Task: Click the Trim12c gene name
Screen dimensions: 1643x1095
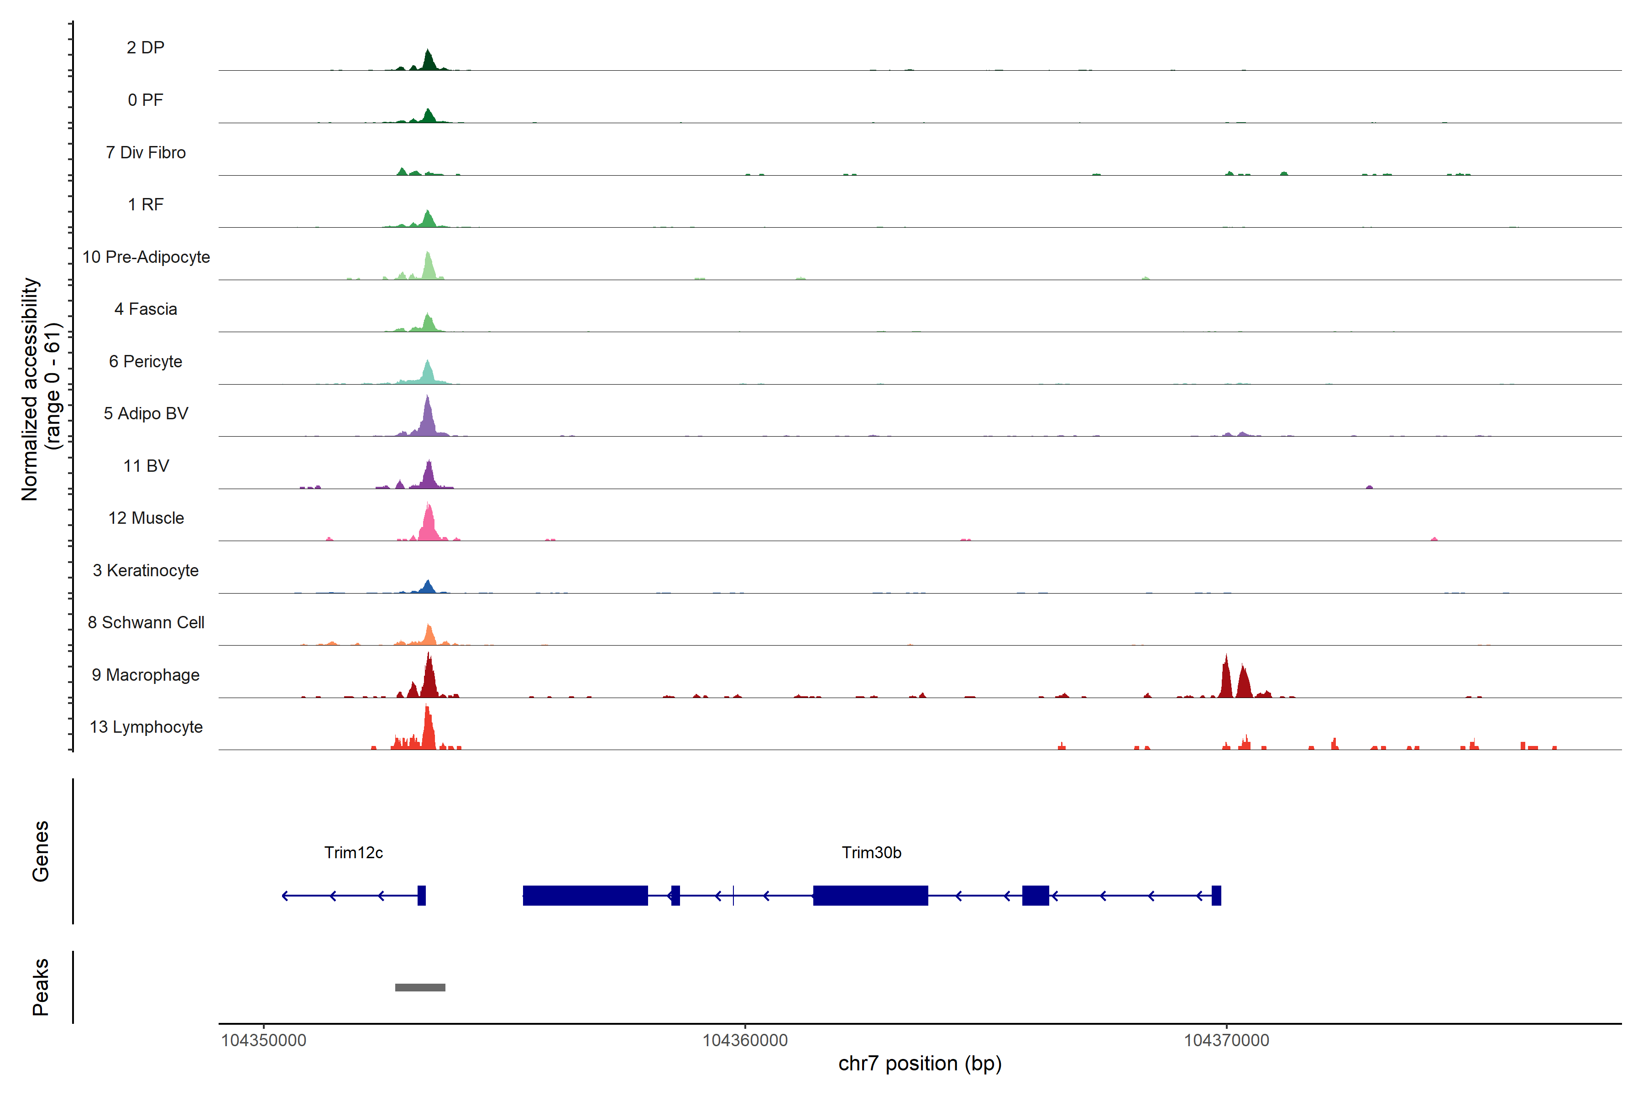Action: click(353, 853)
